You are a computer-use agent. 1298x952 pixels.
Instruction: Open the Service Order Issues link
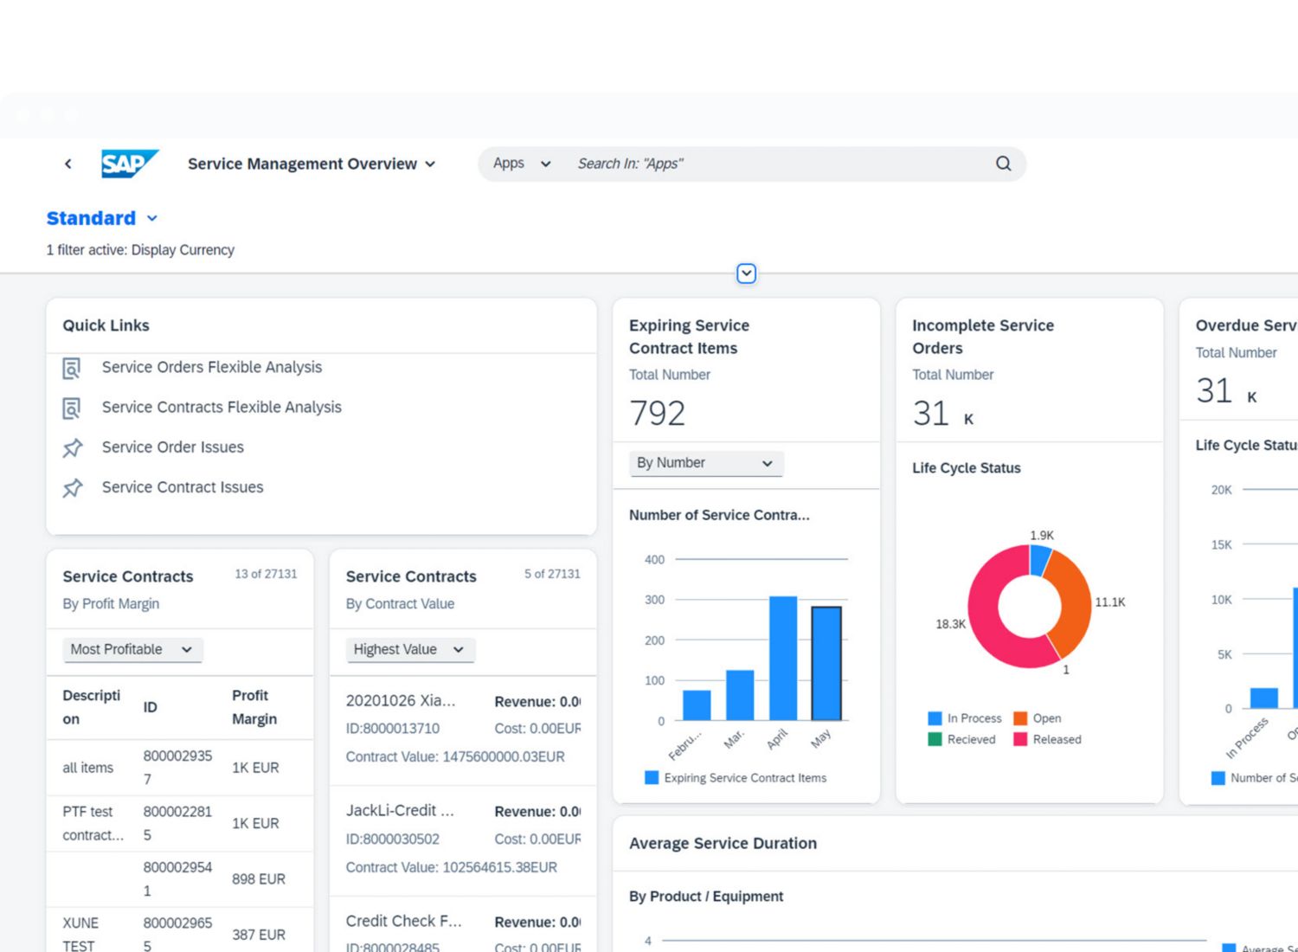click(173, 447)
